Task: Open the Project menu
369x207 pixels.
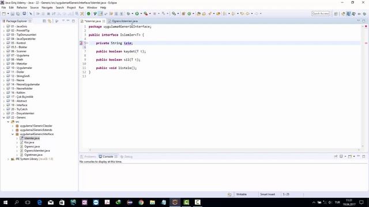Action: pyautogui.click(x=71, y=7)
